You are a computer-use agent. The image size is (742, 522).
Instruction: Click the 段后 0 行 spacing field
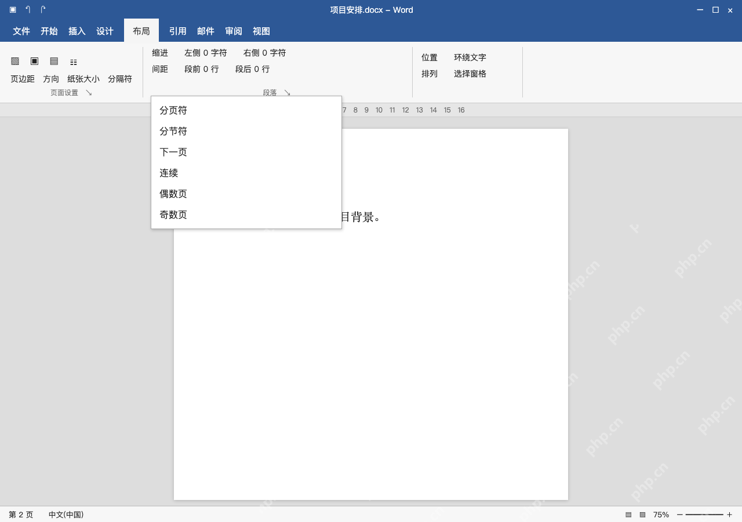[253, 69]
